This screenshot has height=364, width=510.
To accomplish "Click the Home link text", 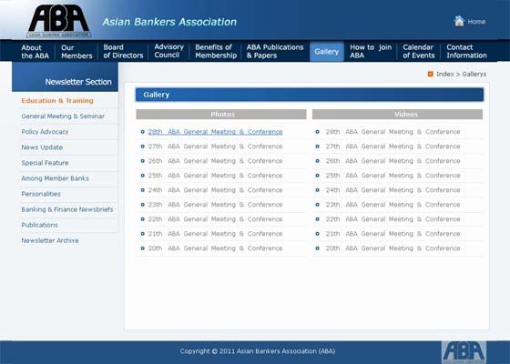I will 476,22.
